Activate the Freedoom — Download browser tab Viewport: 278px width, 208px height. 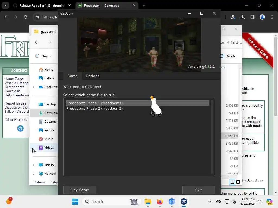[107, 6]
